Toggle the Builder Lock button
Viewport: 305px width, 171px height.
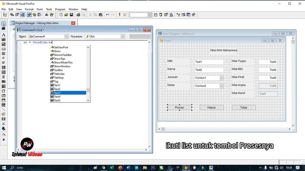pyautogui.click(x=3, y=134)
